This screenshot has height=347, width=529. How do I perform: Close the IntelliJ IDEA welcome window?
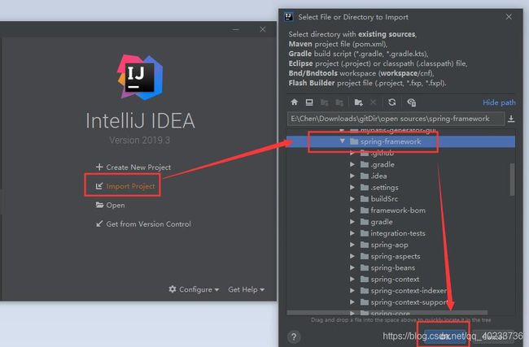click(x=263, y=29)
